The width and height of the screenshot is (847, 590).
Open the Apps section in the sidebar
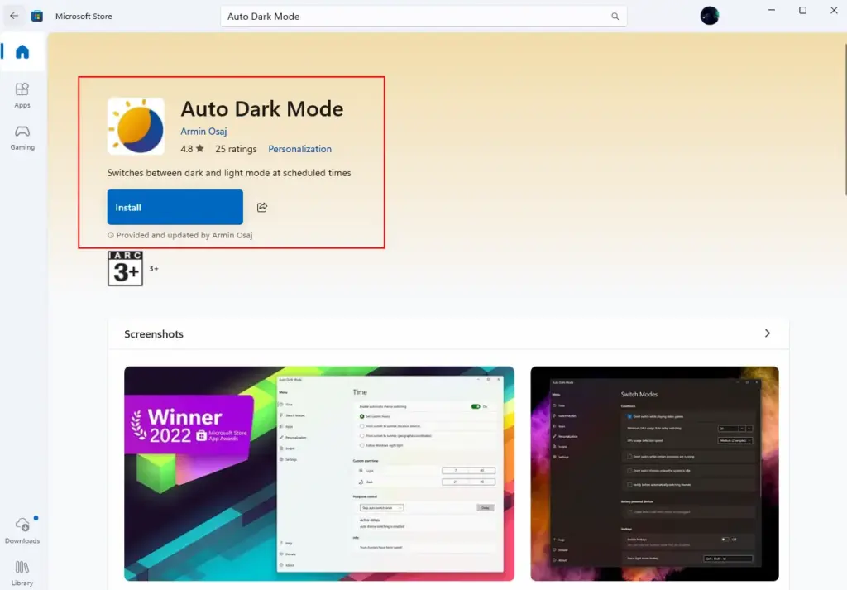pos(22,95)
